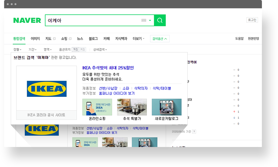Click the red up-arrow rank change indicator
The image size is (278, 167).
click(x=234, y=112)
